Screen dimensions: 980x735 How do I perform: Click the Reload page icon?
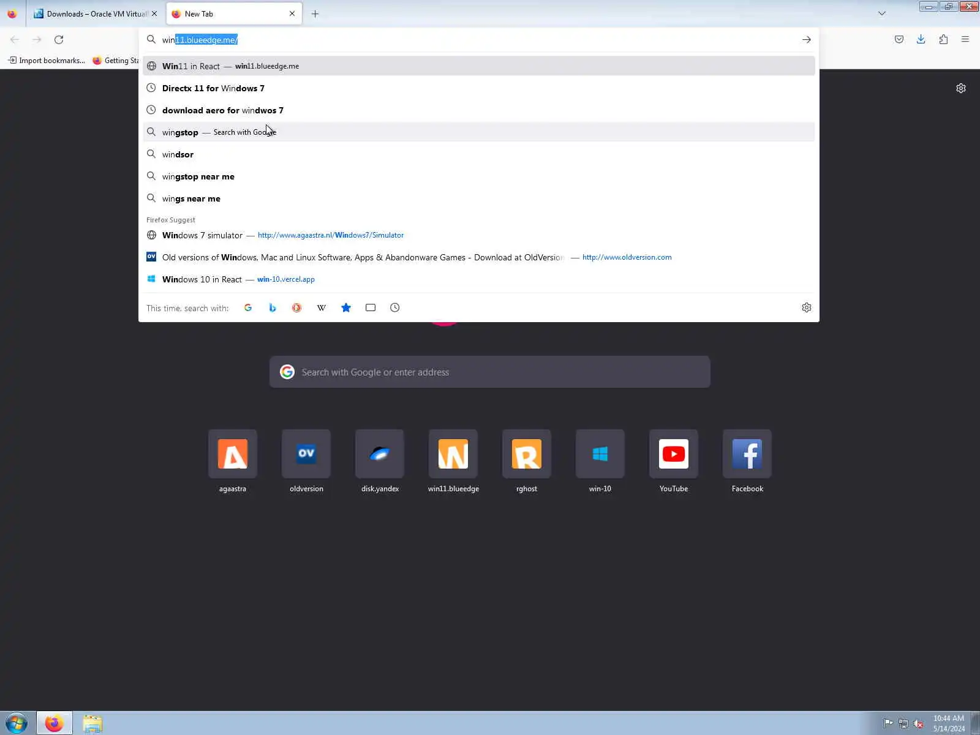point(59,40)
